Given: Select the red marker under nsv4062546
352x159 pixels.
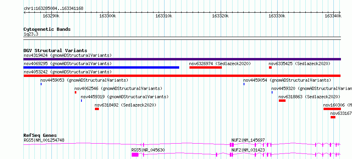Looking at the screenshot, I should (76, 92).
